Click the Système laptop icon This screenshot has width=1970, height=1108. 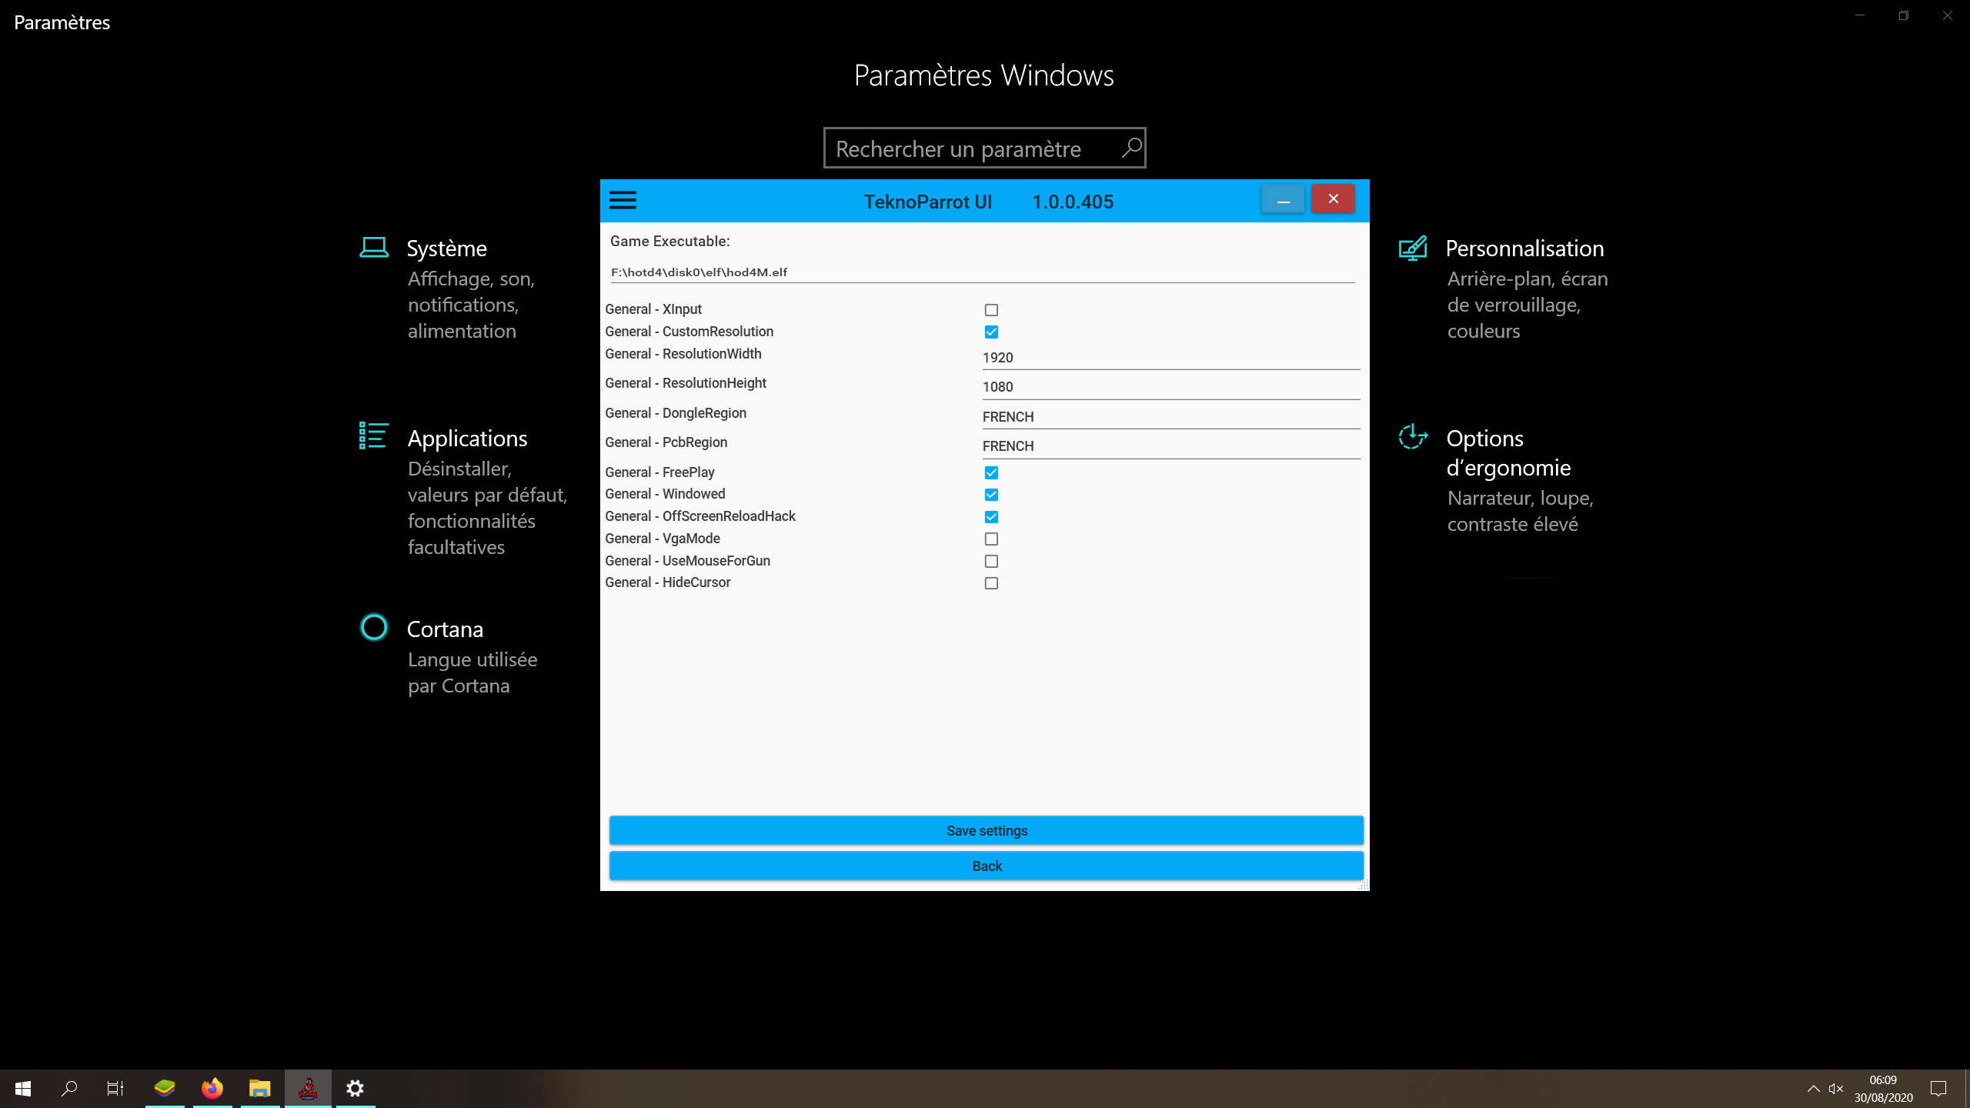(x=374, y=248)
